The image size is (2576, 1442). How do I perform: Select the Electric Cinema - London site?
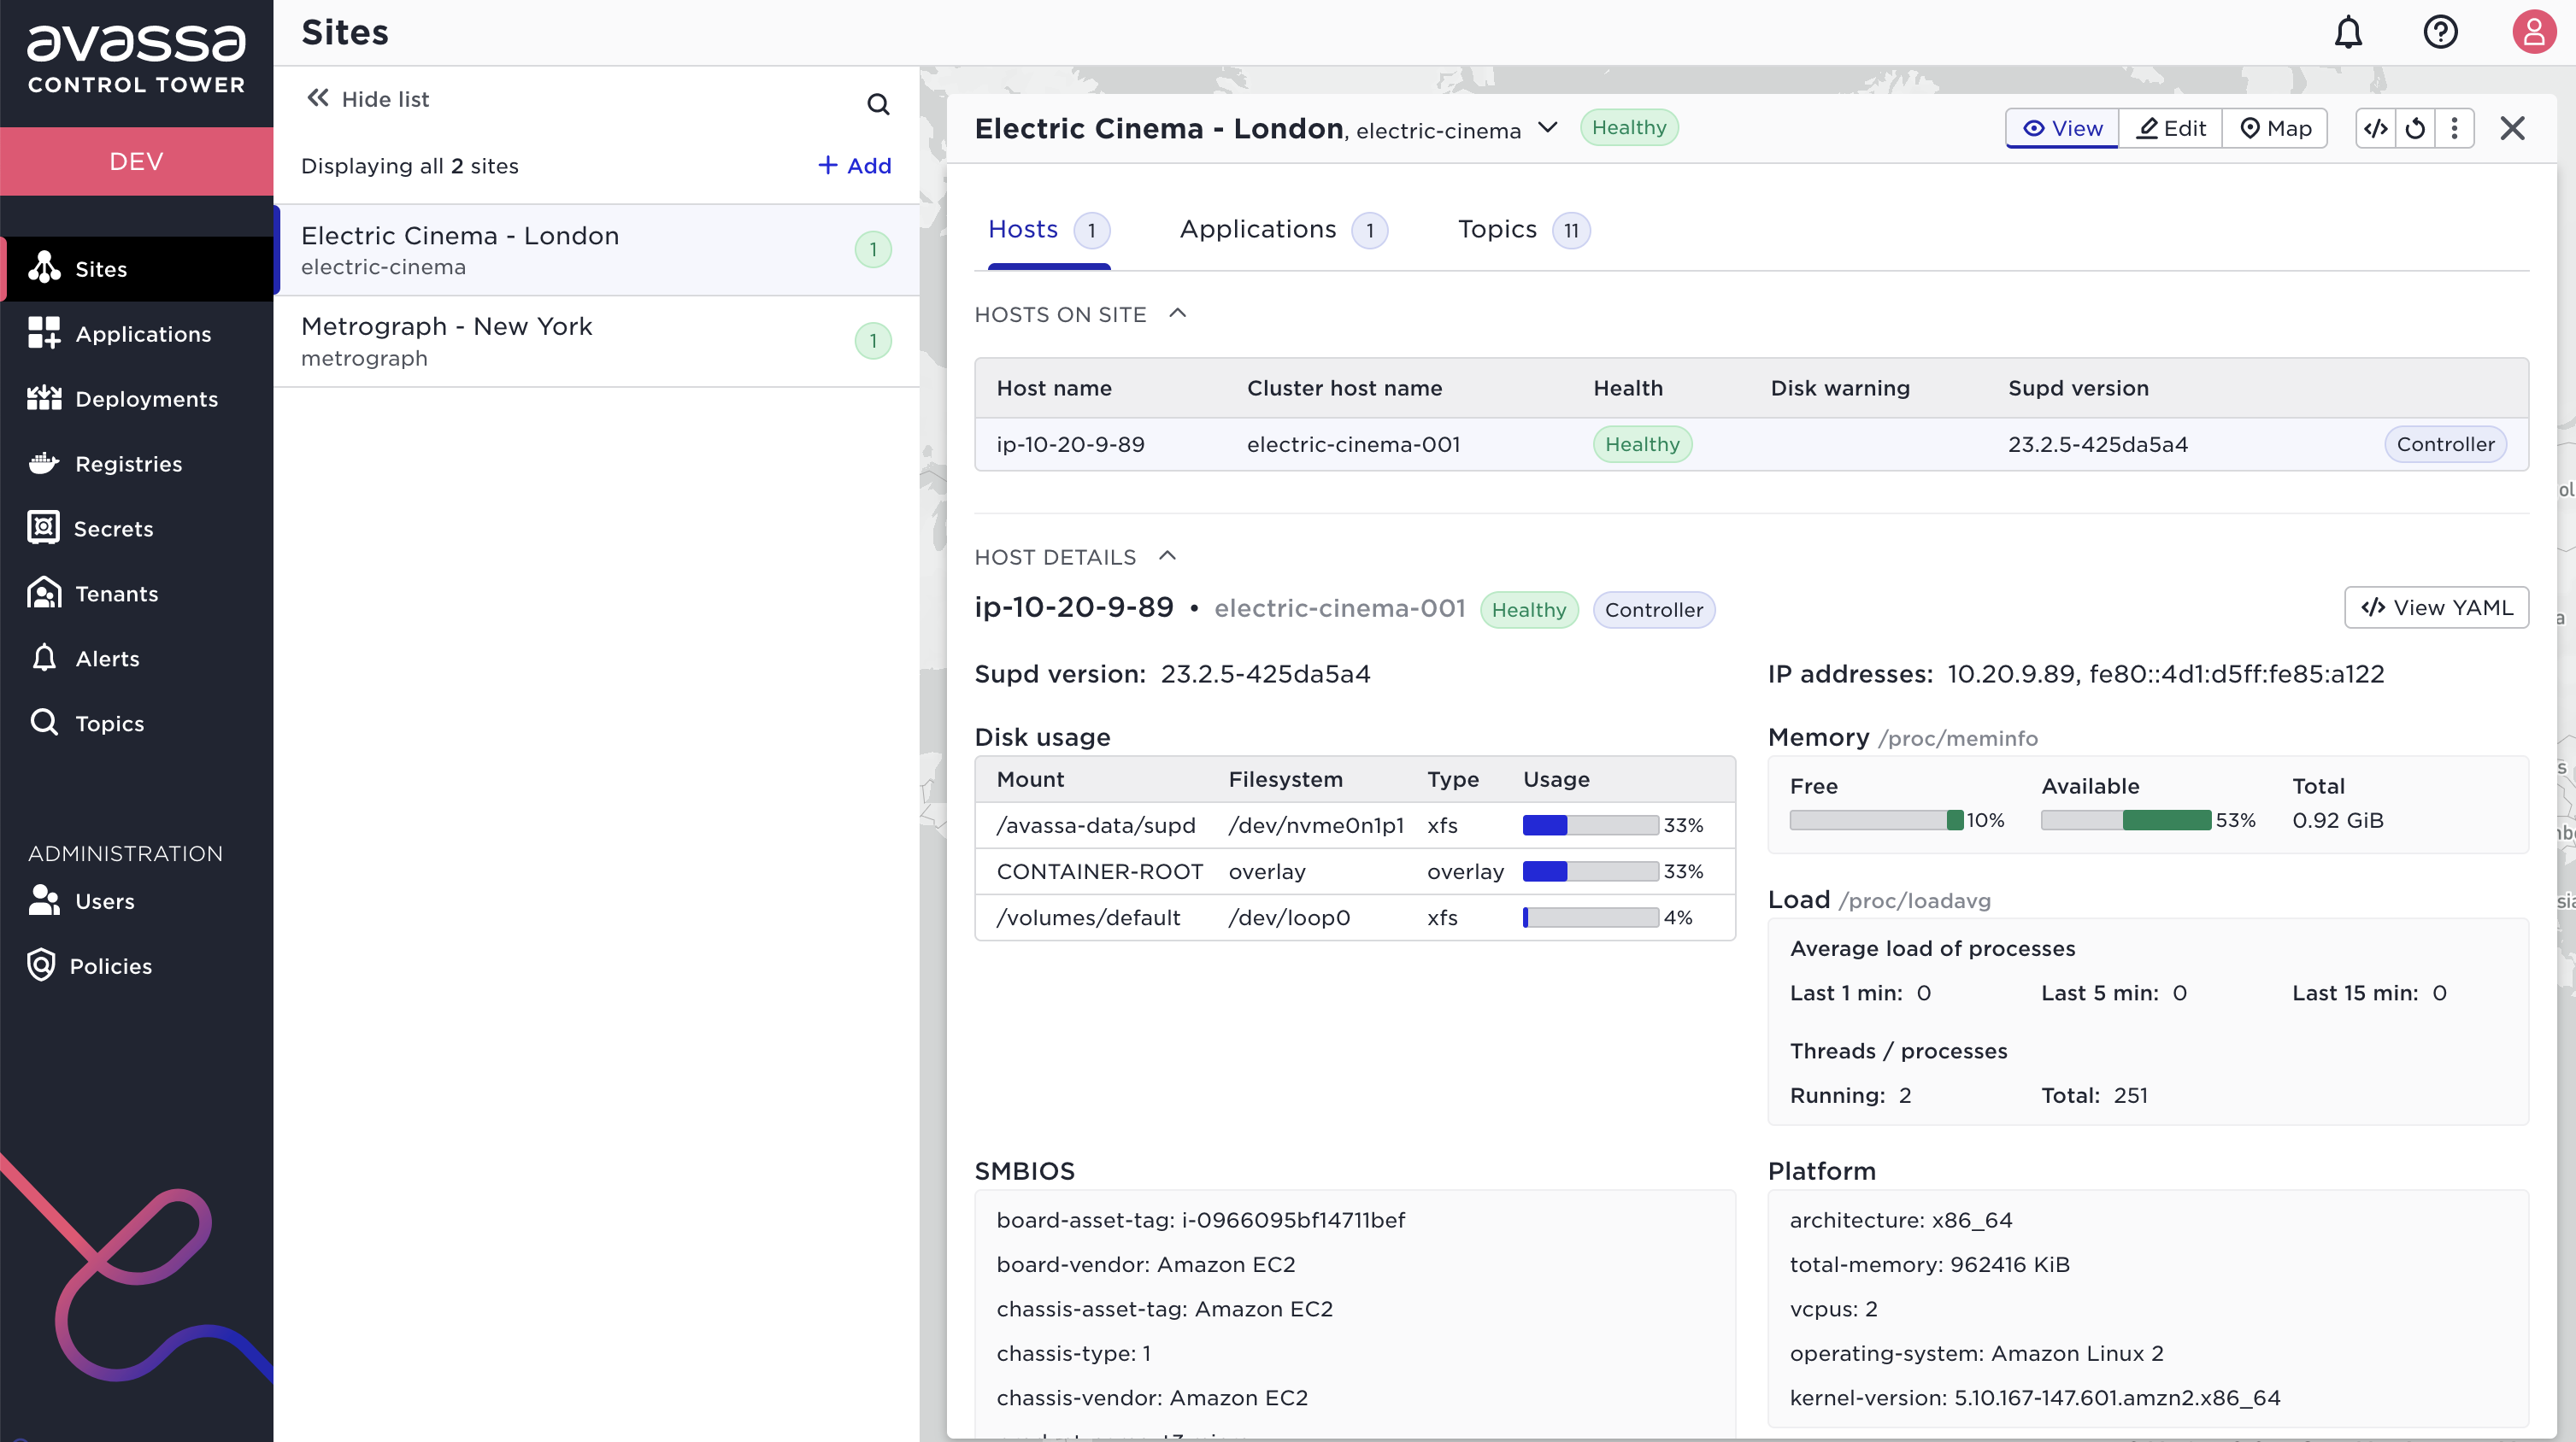[598, 249]
